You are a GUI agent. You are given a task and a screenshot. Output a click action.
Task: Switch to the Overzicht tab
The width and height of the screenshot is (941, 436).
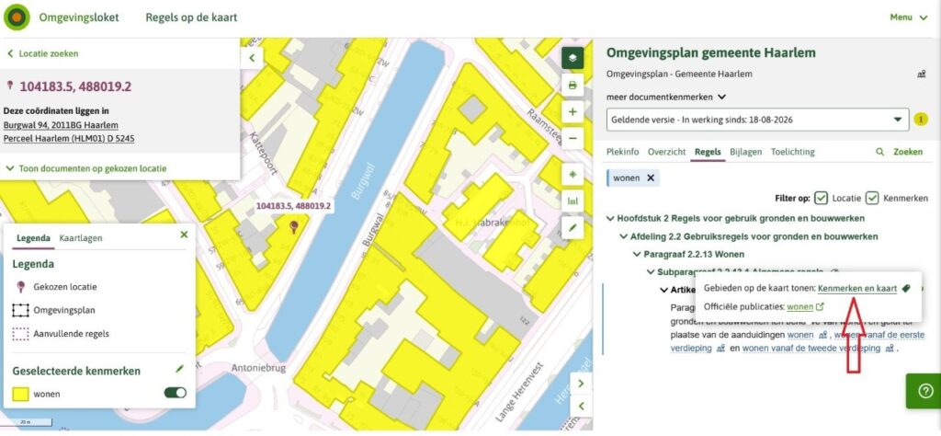pyautogui.click(x=666, y=152)
